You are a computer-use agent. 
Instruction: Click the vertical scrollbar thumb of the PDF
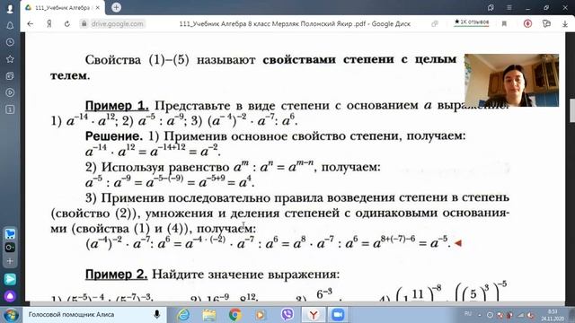click(x=572, y=110)
